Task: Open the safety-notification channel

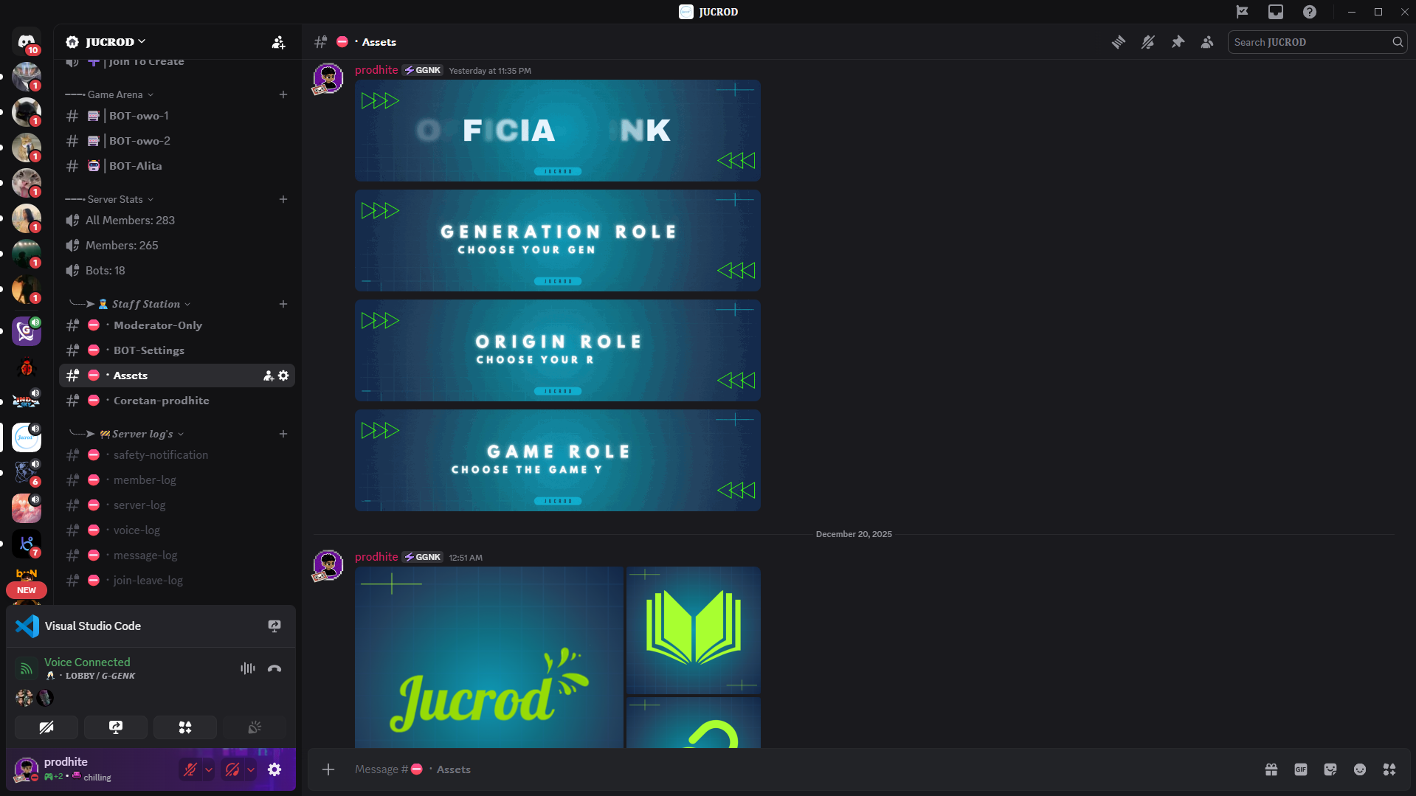Action: tap(177, 455)
